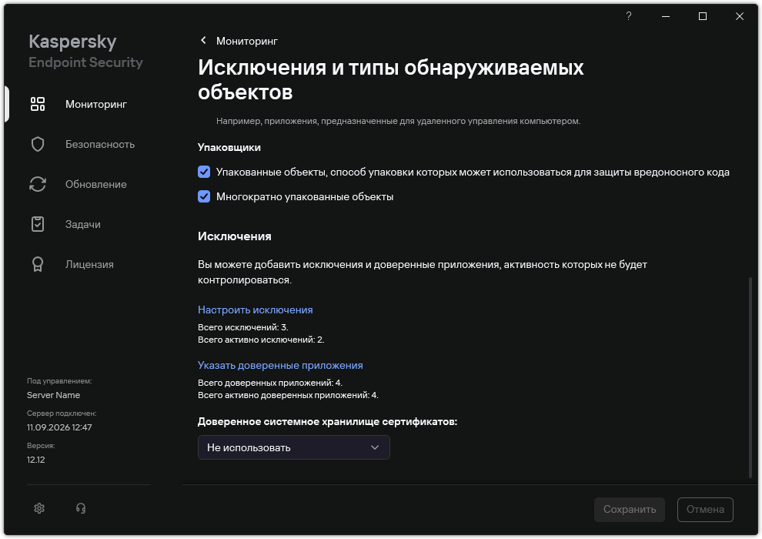Image resolution: width=762 pixels, height=539 pixels.
Task: Toggle 'Многократно упакованные объекты' checkbox
Action: (x=204, y=196)
